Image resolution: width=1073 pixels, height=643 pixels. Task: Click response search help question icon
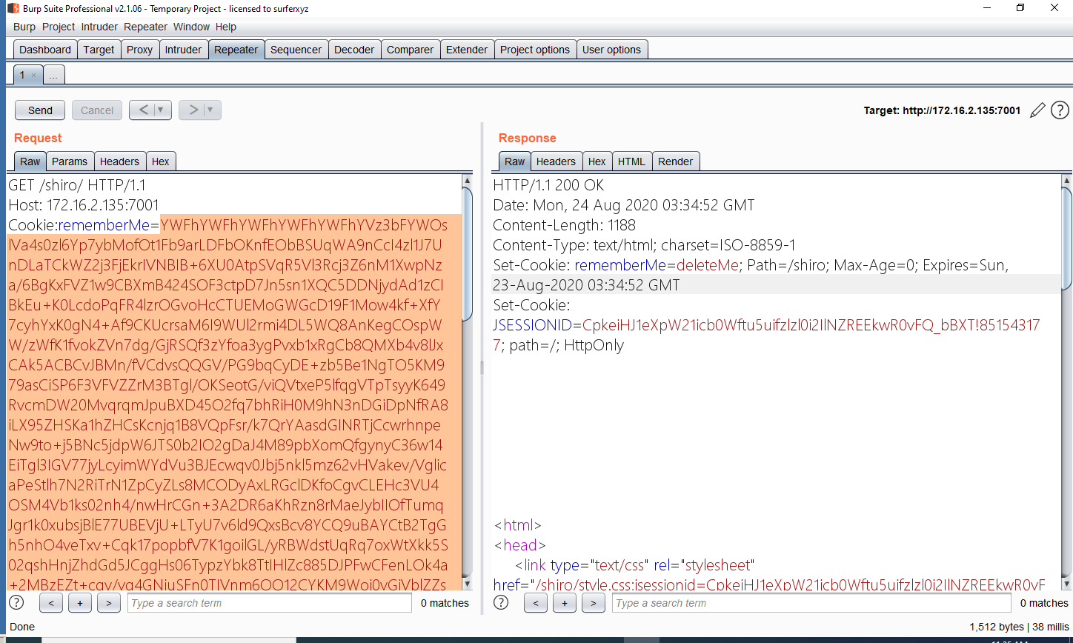coord(501,602)
